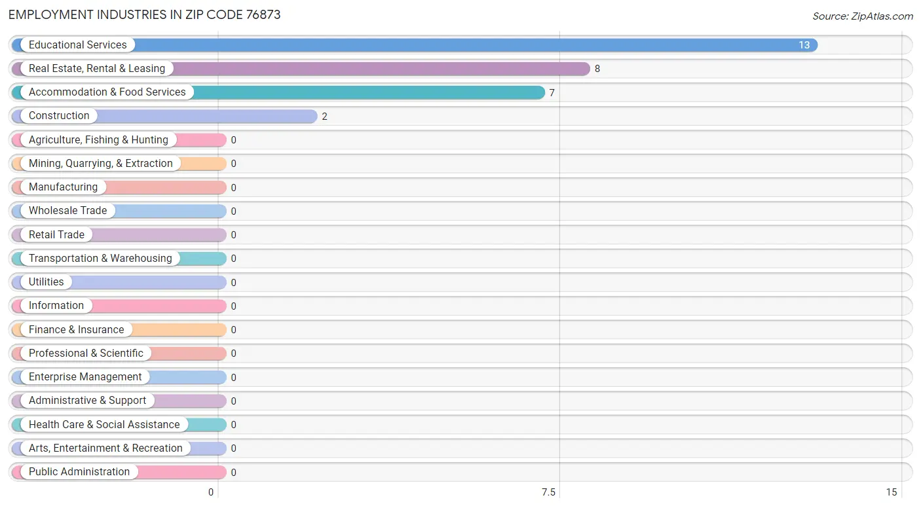The width and height of the screenshot is (921, 508).
Task: Click the value 8 beside Real Estate bar
Action: 597,69
